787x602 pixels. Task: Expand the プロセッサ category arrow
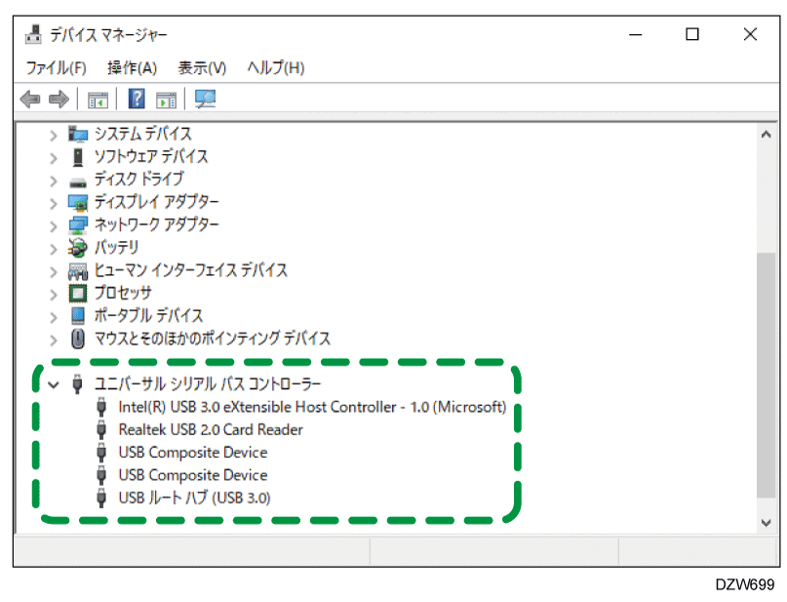tap(54, 294)
